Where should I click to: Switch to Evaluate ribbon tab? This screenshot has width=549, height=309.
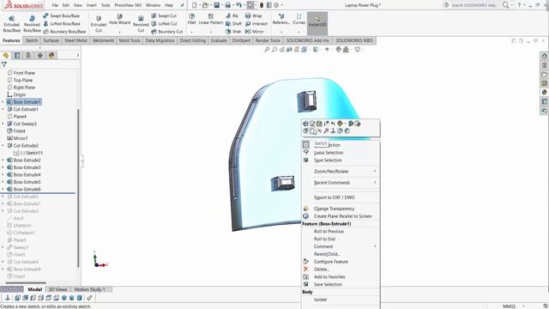(x=219, y=40)
